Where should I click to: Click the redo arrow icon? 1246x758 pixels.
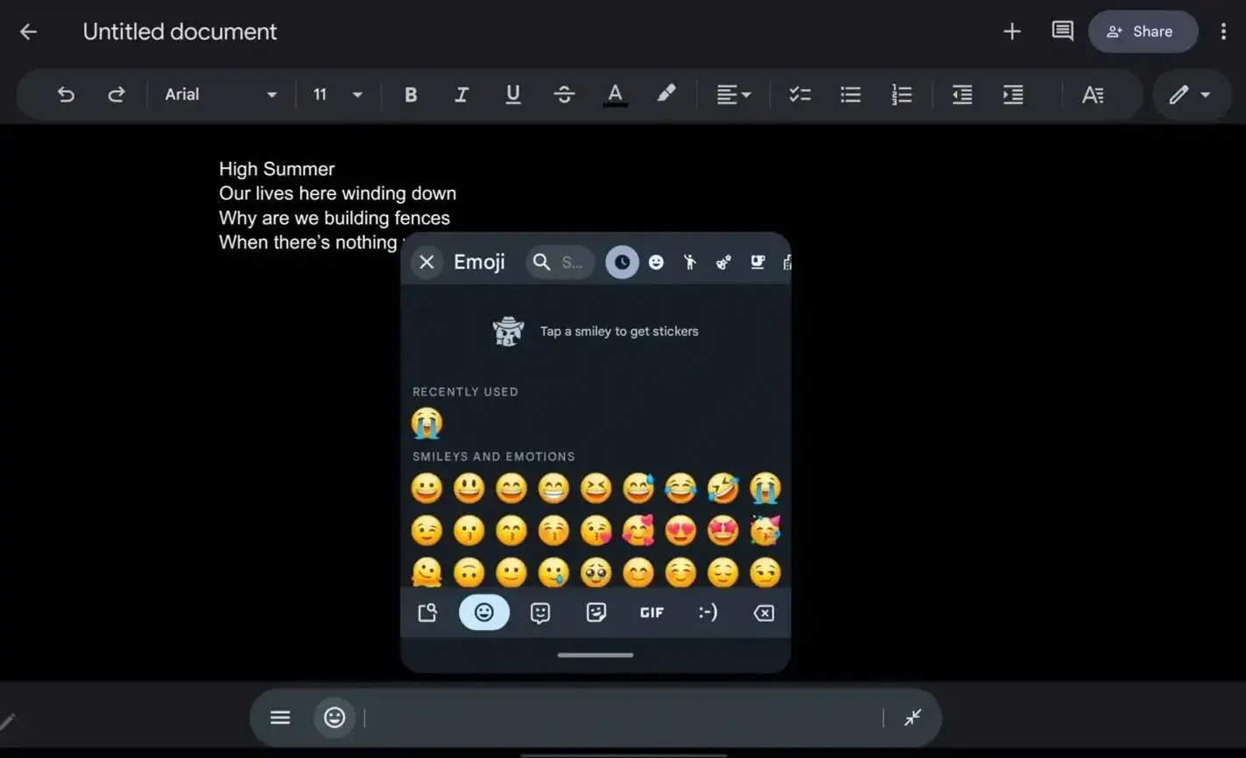click(x=116, y=95)
